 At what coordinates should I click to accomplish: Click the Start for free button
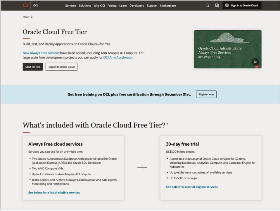click(x=32, y=67)
